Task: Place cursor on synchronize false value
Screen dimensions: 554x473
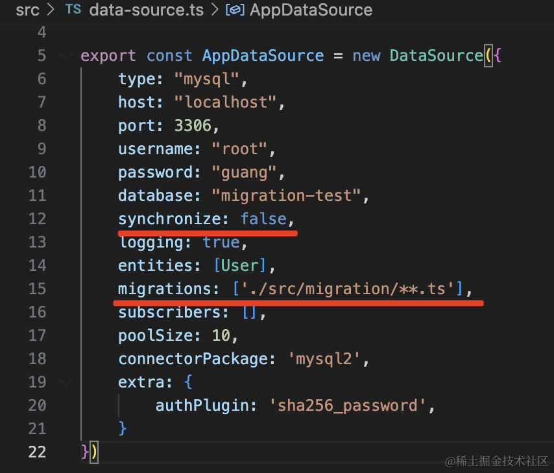Action: 263,219
